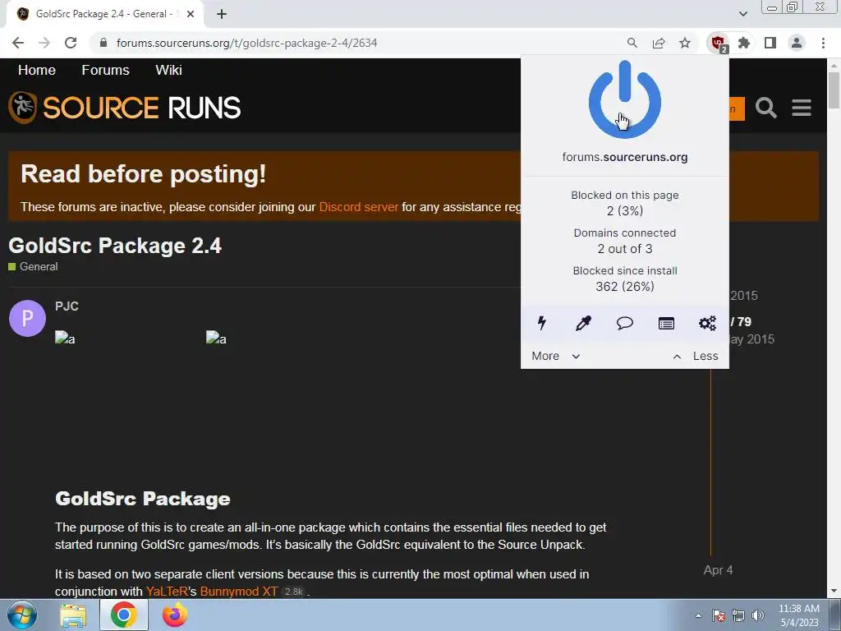Launch Firefox from the taskbar
The height and width of the screenshot is (631, 841).
pos(174,615)
